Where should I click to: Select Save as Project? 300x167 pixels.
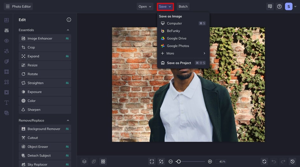click(x=179, y=63)
